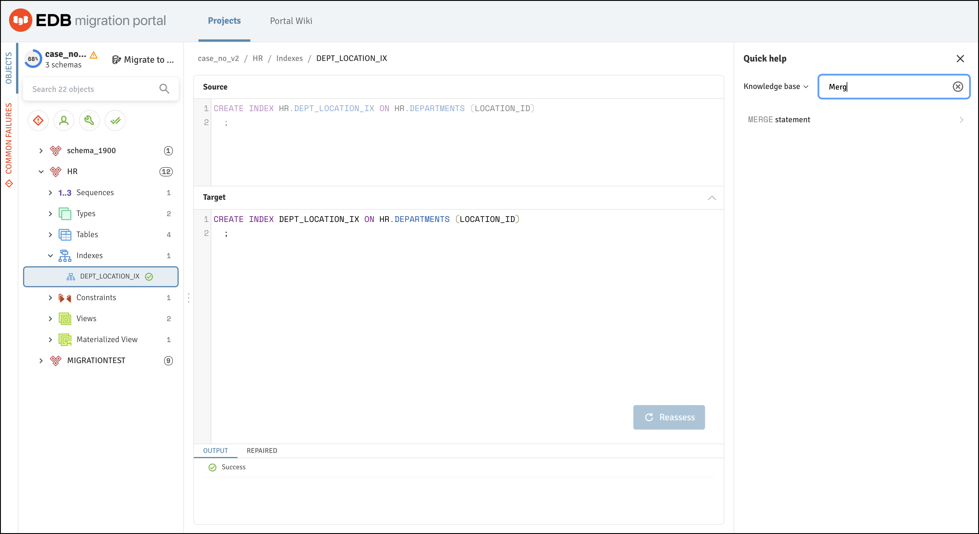This screenshot has width=979, height=534.
Task: Expand the schema_1900 tree node
Action: pos(41,151)
